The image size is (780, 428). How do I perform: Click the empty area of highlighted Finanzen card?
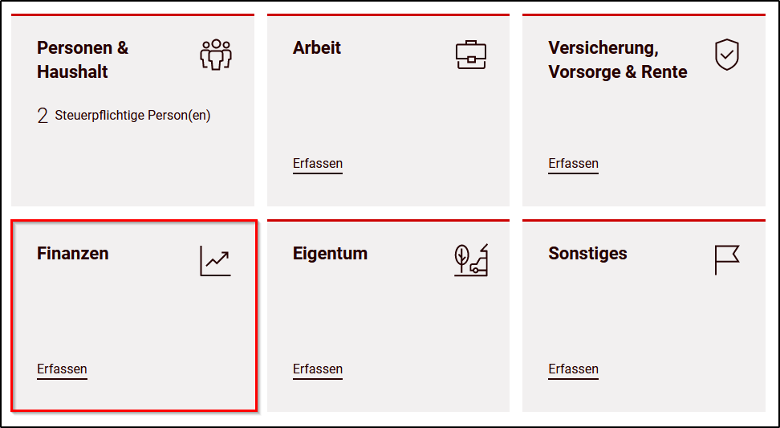click(x=133, y=319)
